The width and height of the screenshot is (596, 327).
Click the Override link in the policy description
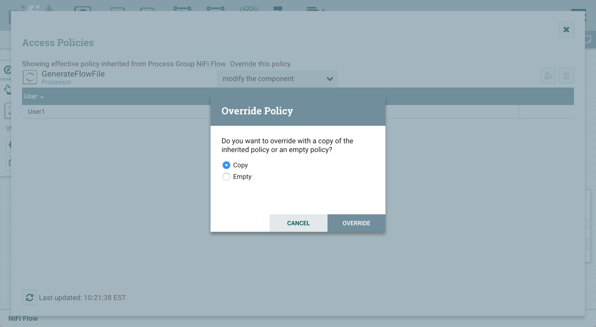243,64
